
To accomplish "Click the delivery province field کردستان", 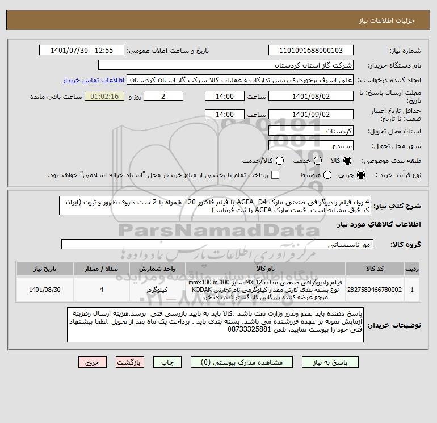I will (311, 131).
